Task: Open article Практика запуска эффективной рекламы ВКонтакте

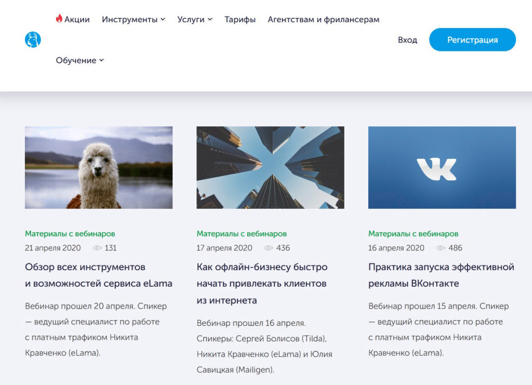Action: [x=441, y=275]
